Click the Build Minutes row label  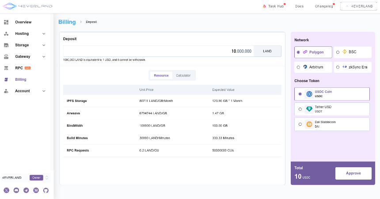point(77,138)
